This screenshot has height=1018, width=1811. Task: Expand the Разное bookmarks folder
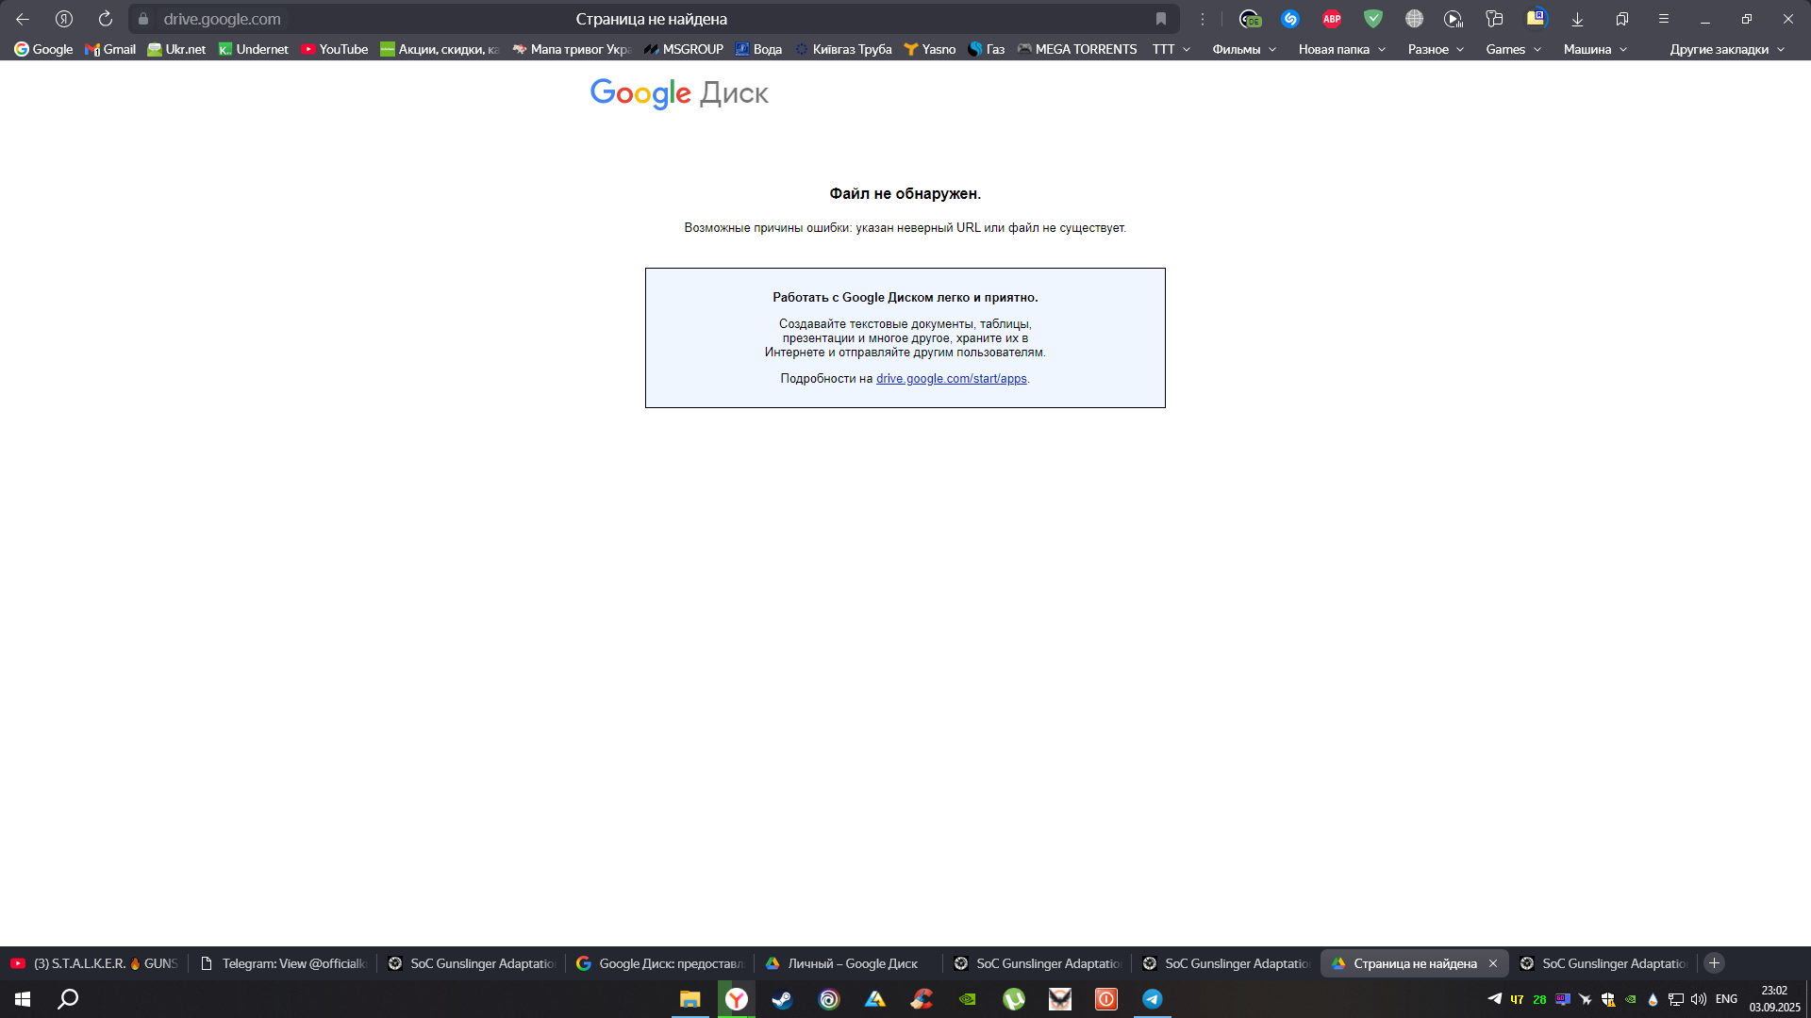(1436, 49)
